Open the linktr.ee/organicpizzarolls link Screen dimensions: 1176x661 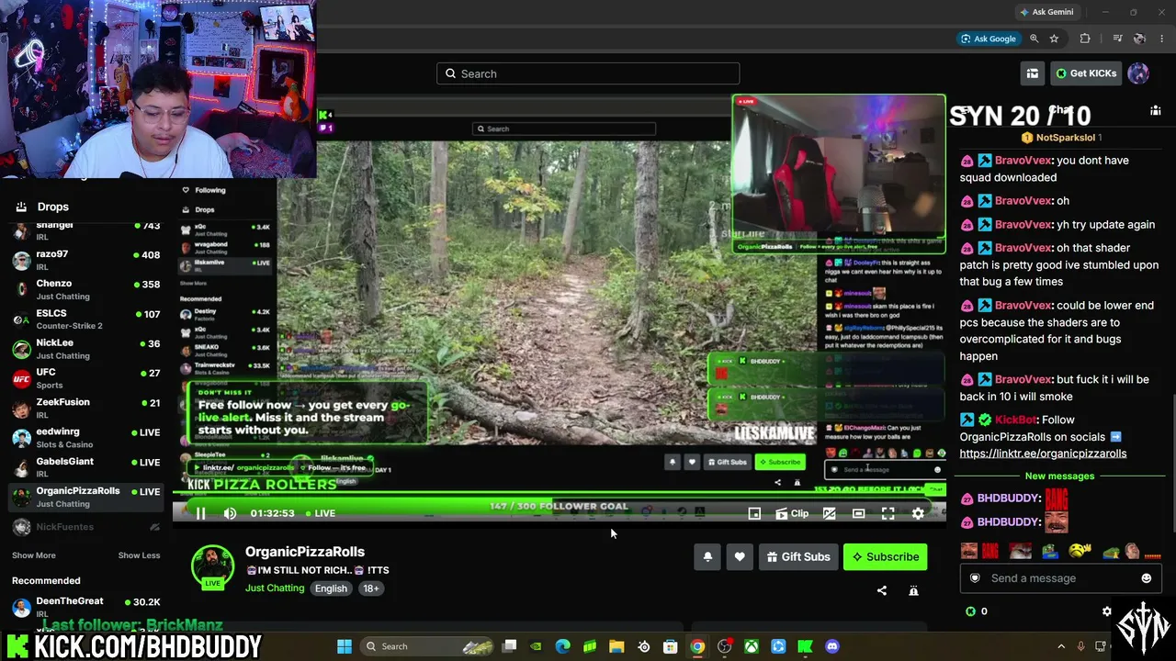1043,454
